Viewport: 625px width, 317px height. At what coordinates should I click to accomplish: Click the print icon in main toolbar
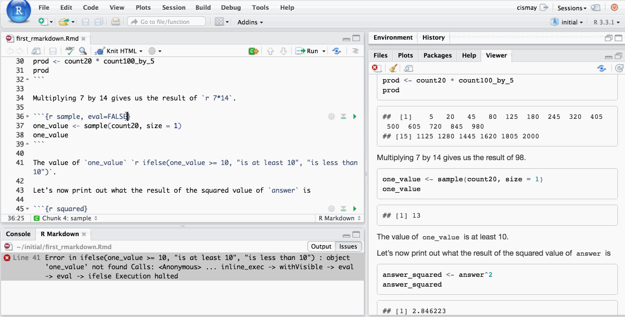click(115, 22)
